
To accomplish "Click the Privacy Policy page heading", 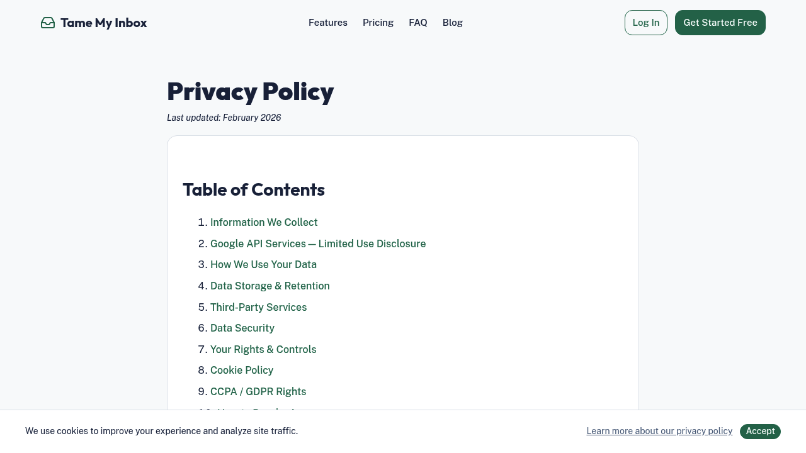I will pyautogui.click(x=250, y=91).
